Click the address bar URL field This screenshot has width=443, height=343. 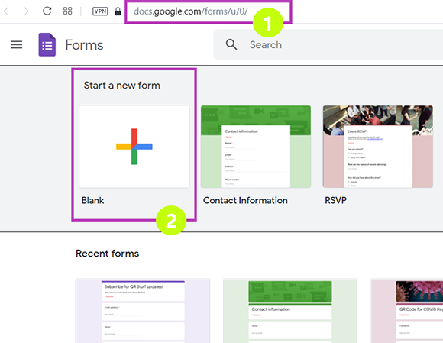click(x=209, y=11)
